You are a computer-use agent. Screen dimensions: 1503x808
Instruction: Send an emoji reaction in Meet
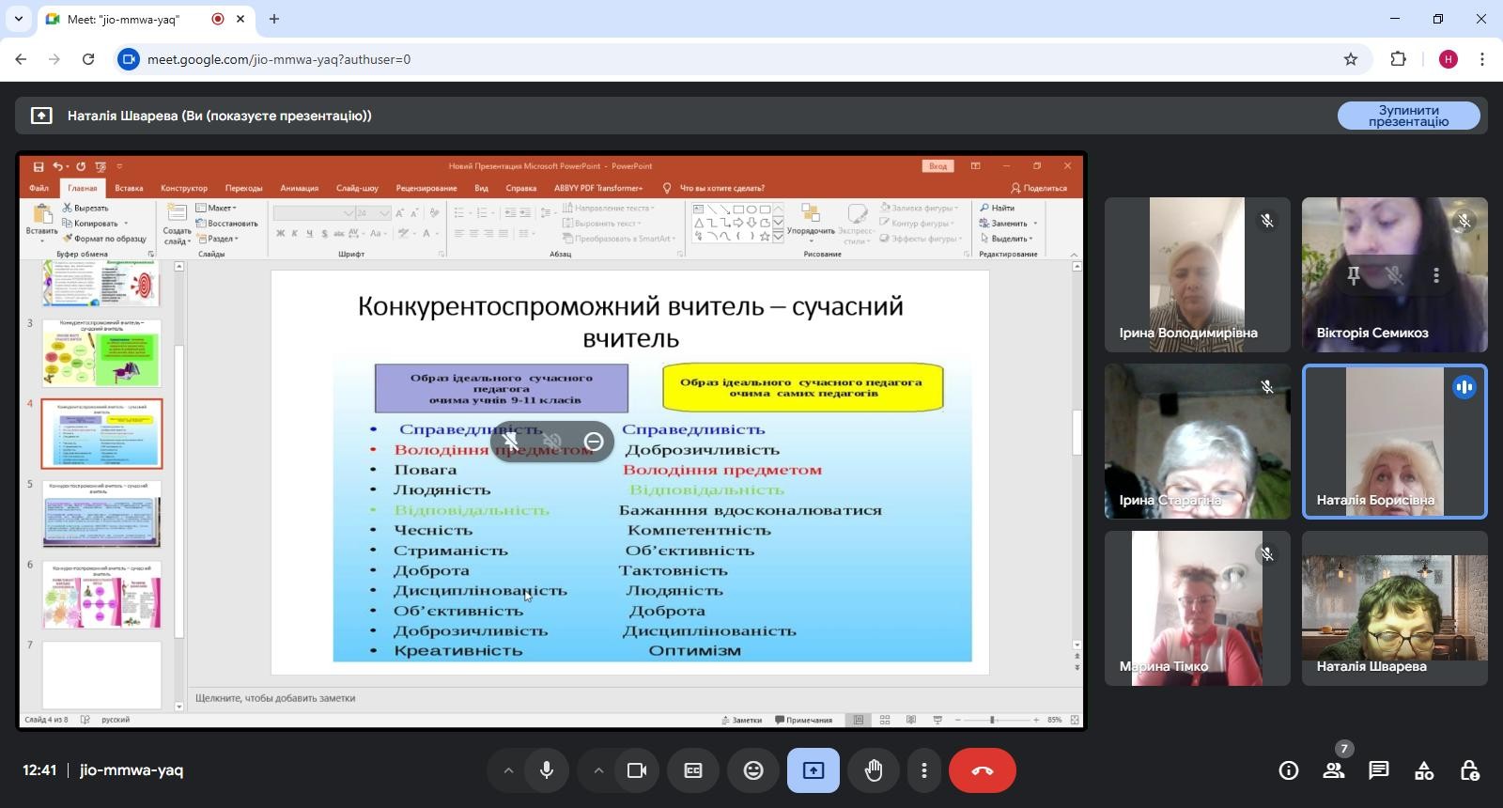tap(753, 770)
